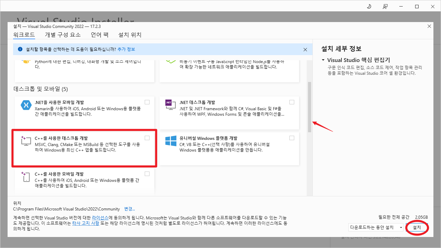This screenshot has width=441, height=248.
Task: Click the .NET 데스크톱 개발 title
Action: (197, 102)
